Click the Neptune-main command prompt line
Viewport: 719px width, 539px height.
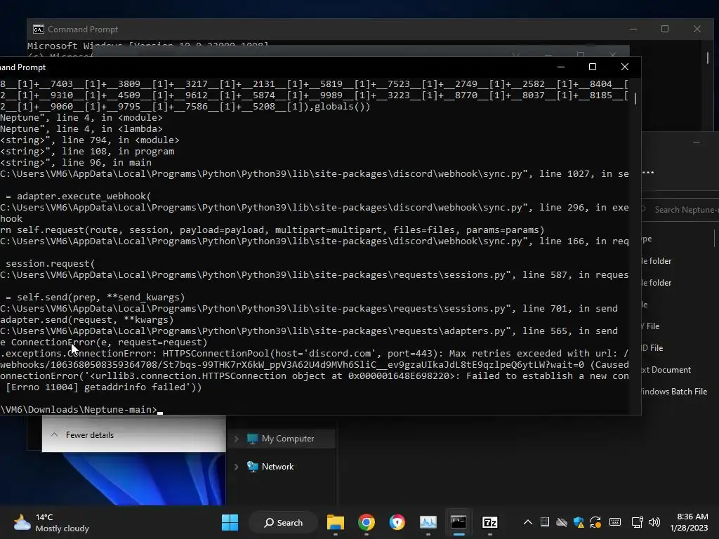tap(81, 409)
